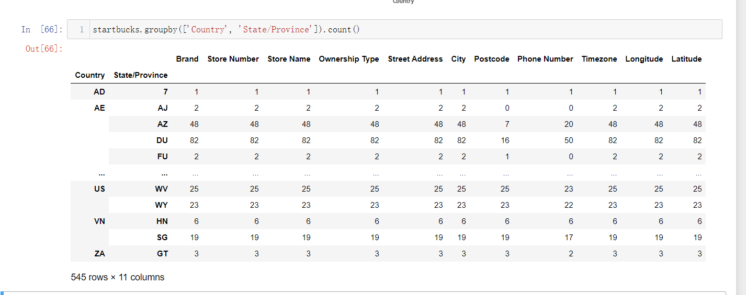
Task: Click WV row Store Name value 25
Action: coord(306,189)
